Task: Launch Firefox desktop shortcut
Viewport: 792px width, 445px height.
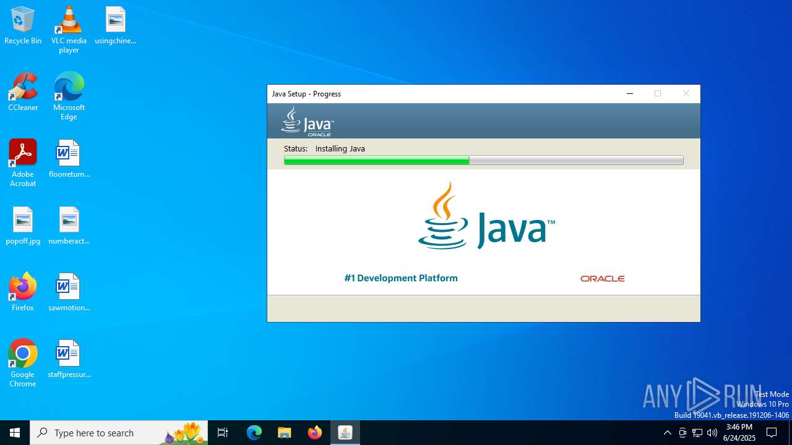Action: [23, 293]
